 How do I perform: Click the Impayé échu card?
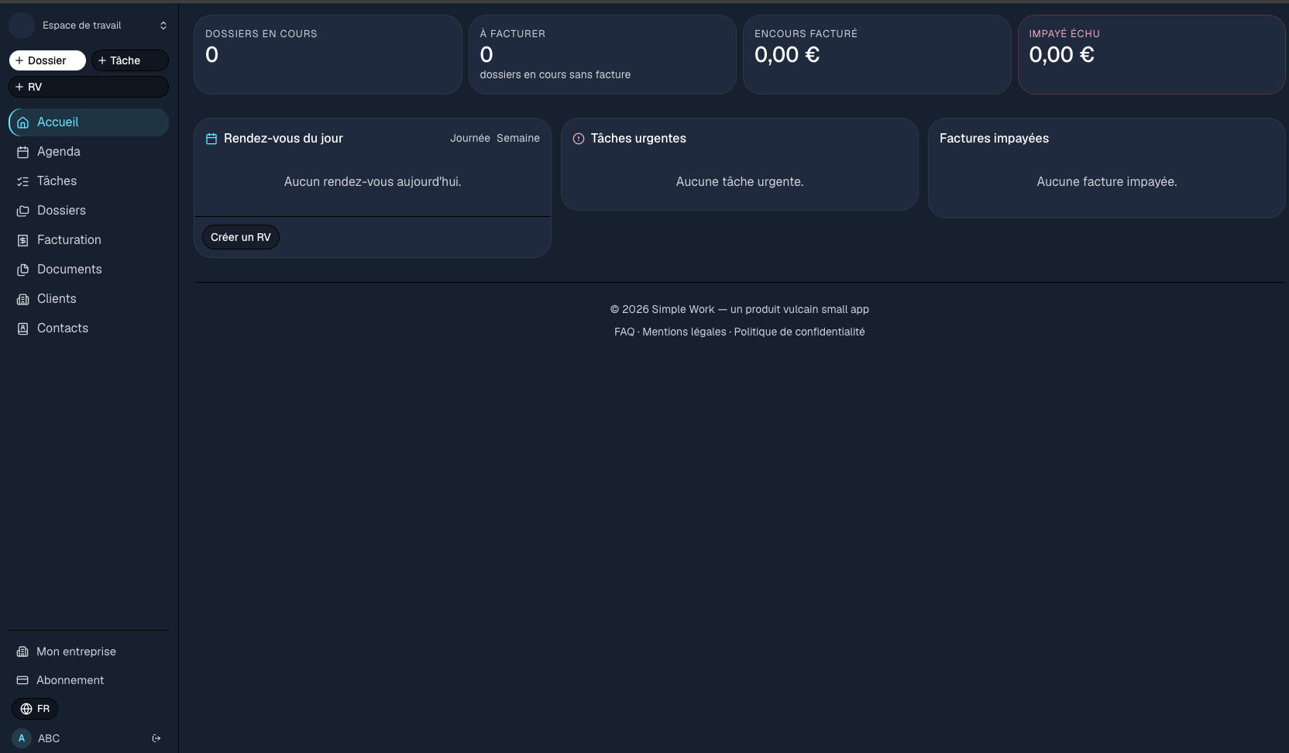pos(1152,55)
